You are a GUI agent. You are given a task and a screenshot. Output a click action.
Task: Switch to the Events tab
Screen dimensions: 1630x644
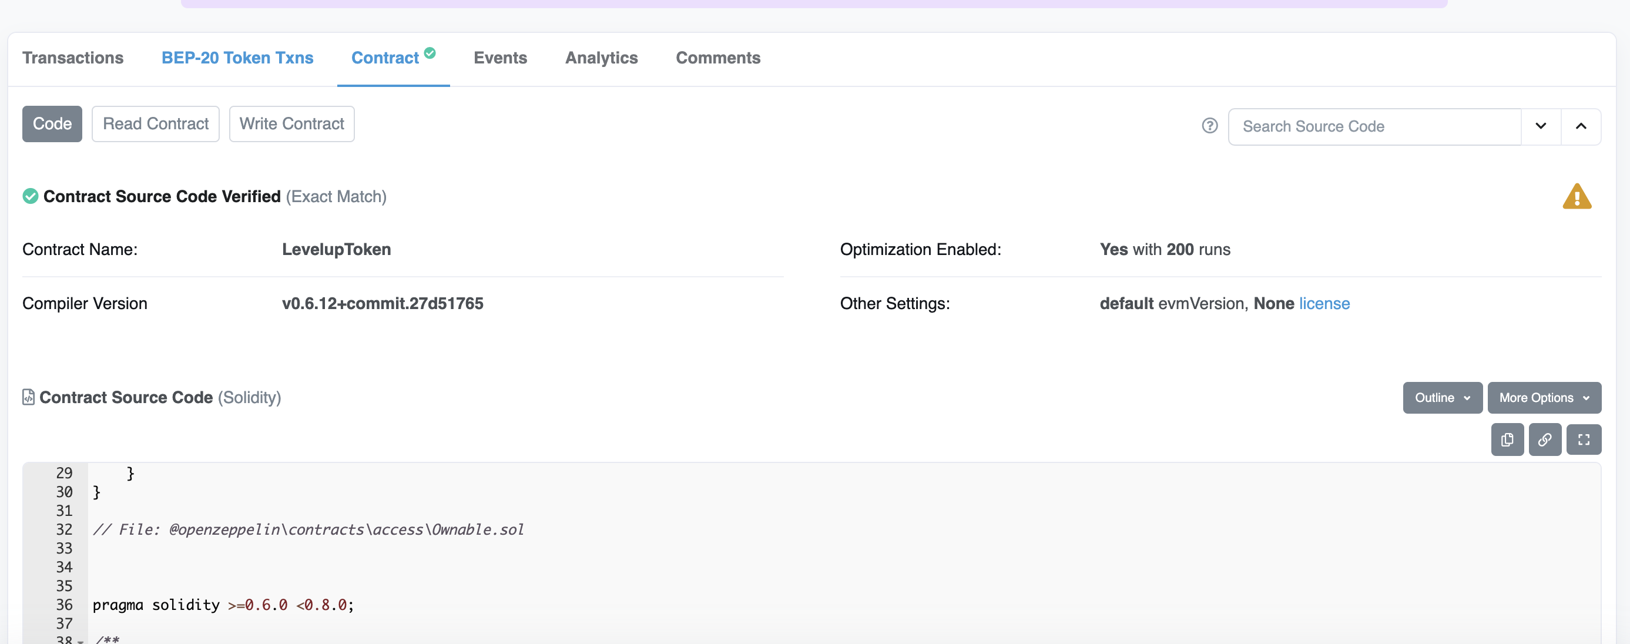pos(500,58)
